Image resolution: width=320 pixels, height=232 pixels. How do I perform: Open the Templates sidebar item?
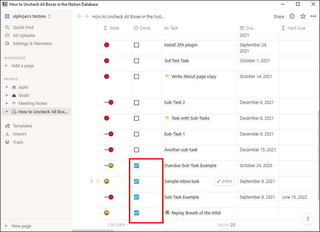click(23, 126)
